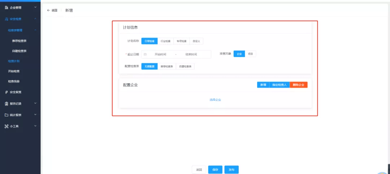Open 推荐检查表 submenu item
The height and width of the screenshot is (174, 390).
point(19,41)
